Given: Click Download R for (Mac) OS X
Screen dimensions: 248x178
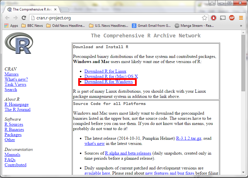Looking at the screenshot, I should point(111,76).
